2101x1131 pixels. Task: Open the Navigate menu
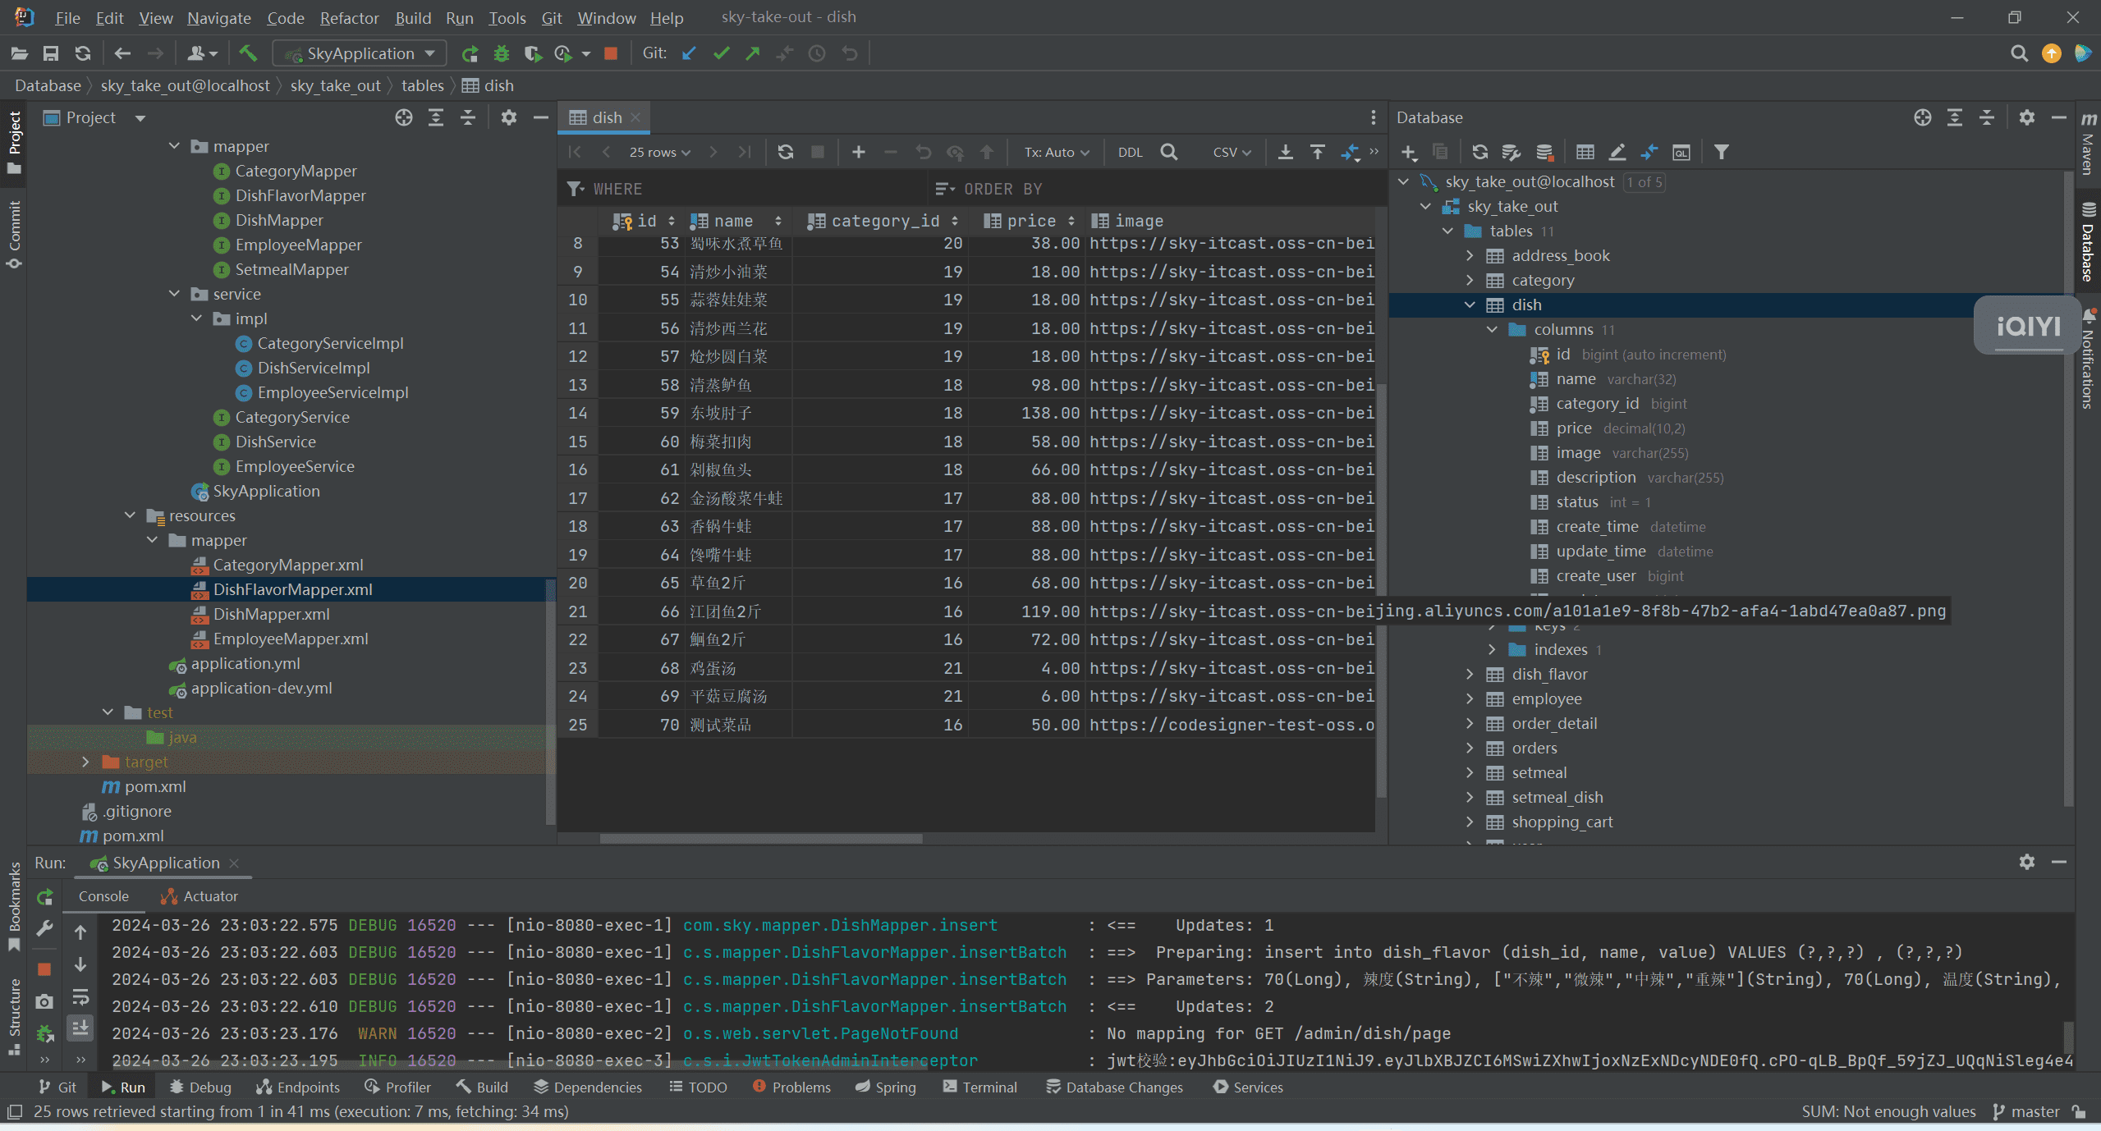click(218, 18)
